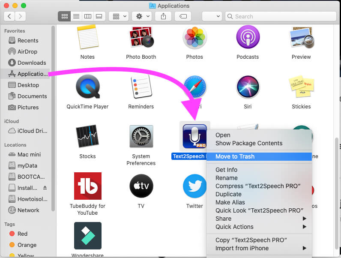Open the Notes app icon
This screenshot has width=341, height=258.
tap(88, 37)
